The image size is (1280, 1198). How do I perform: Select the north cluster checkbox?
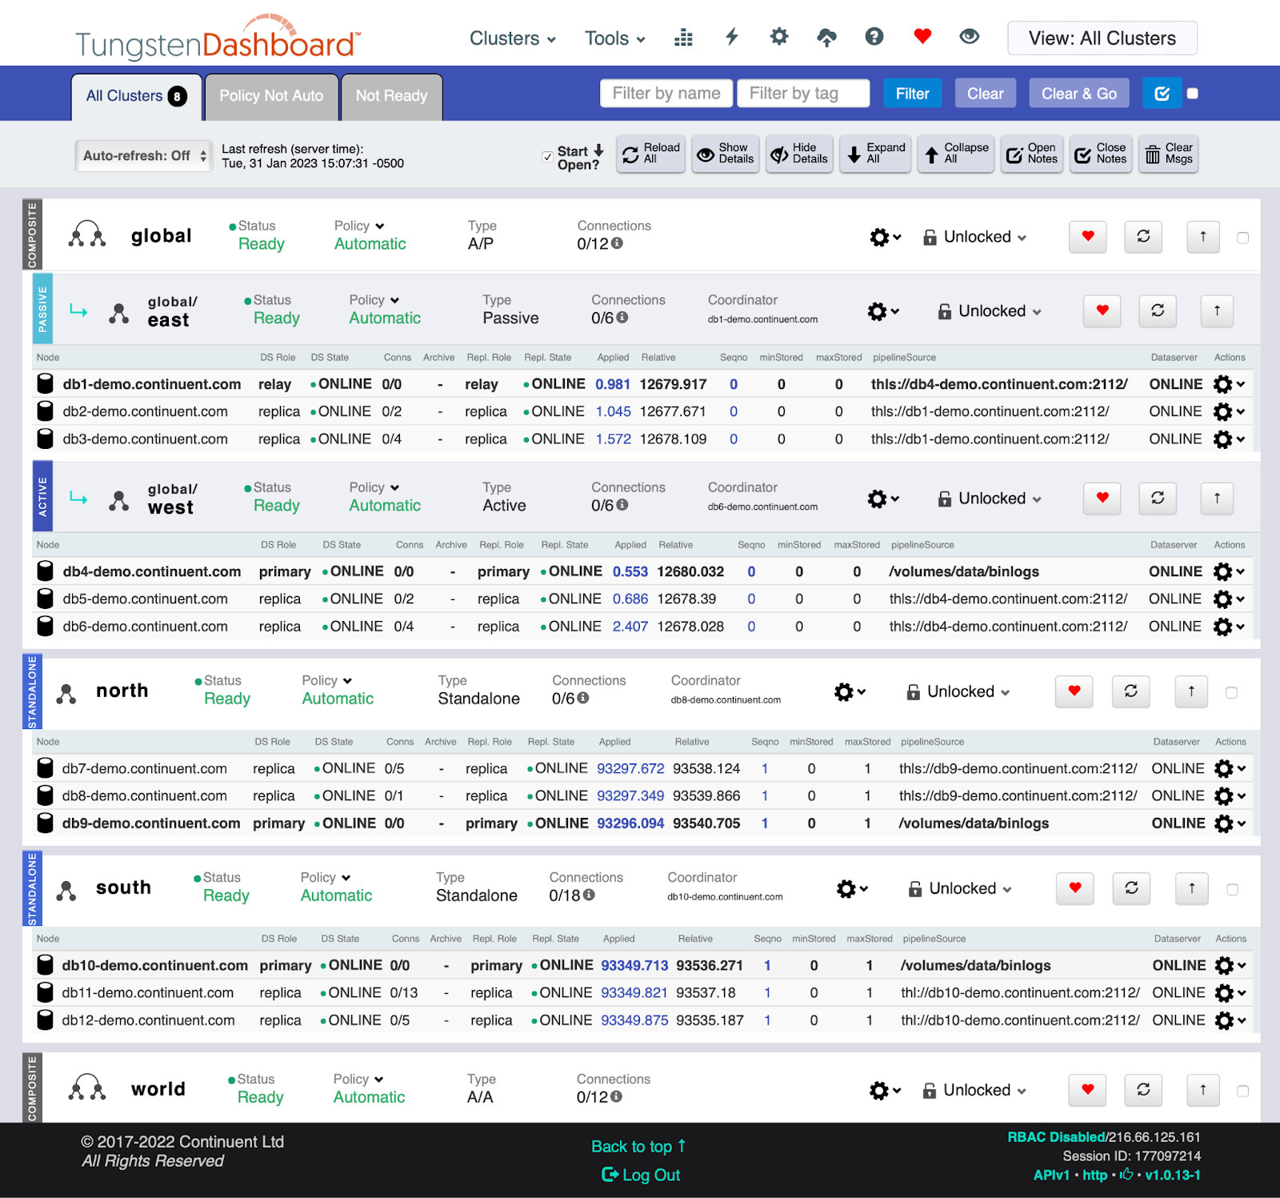click(x=1231, y=692)
